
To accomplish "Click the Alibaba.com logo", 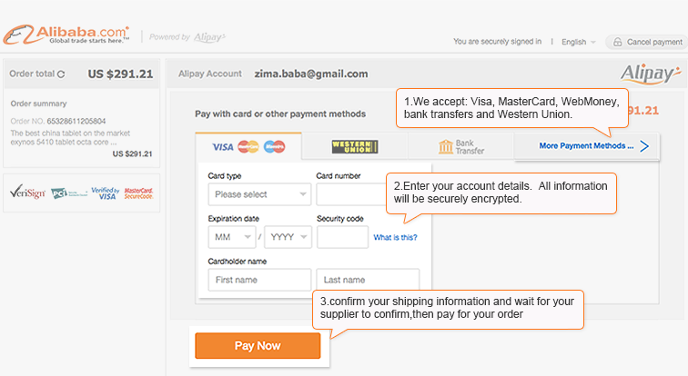I will click(x=66, y=35).
